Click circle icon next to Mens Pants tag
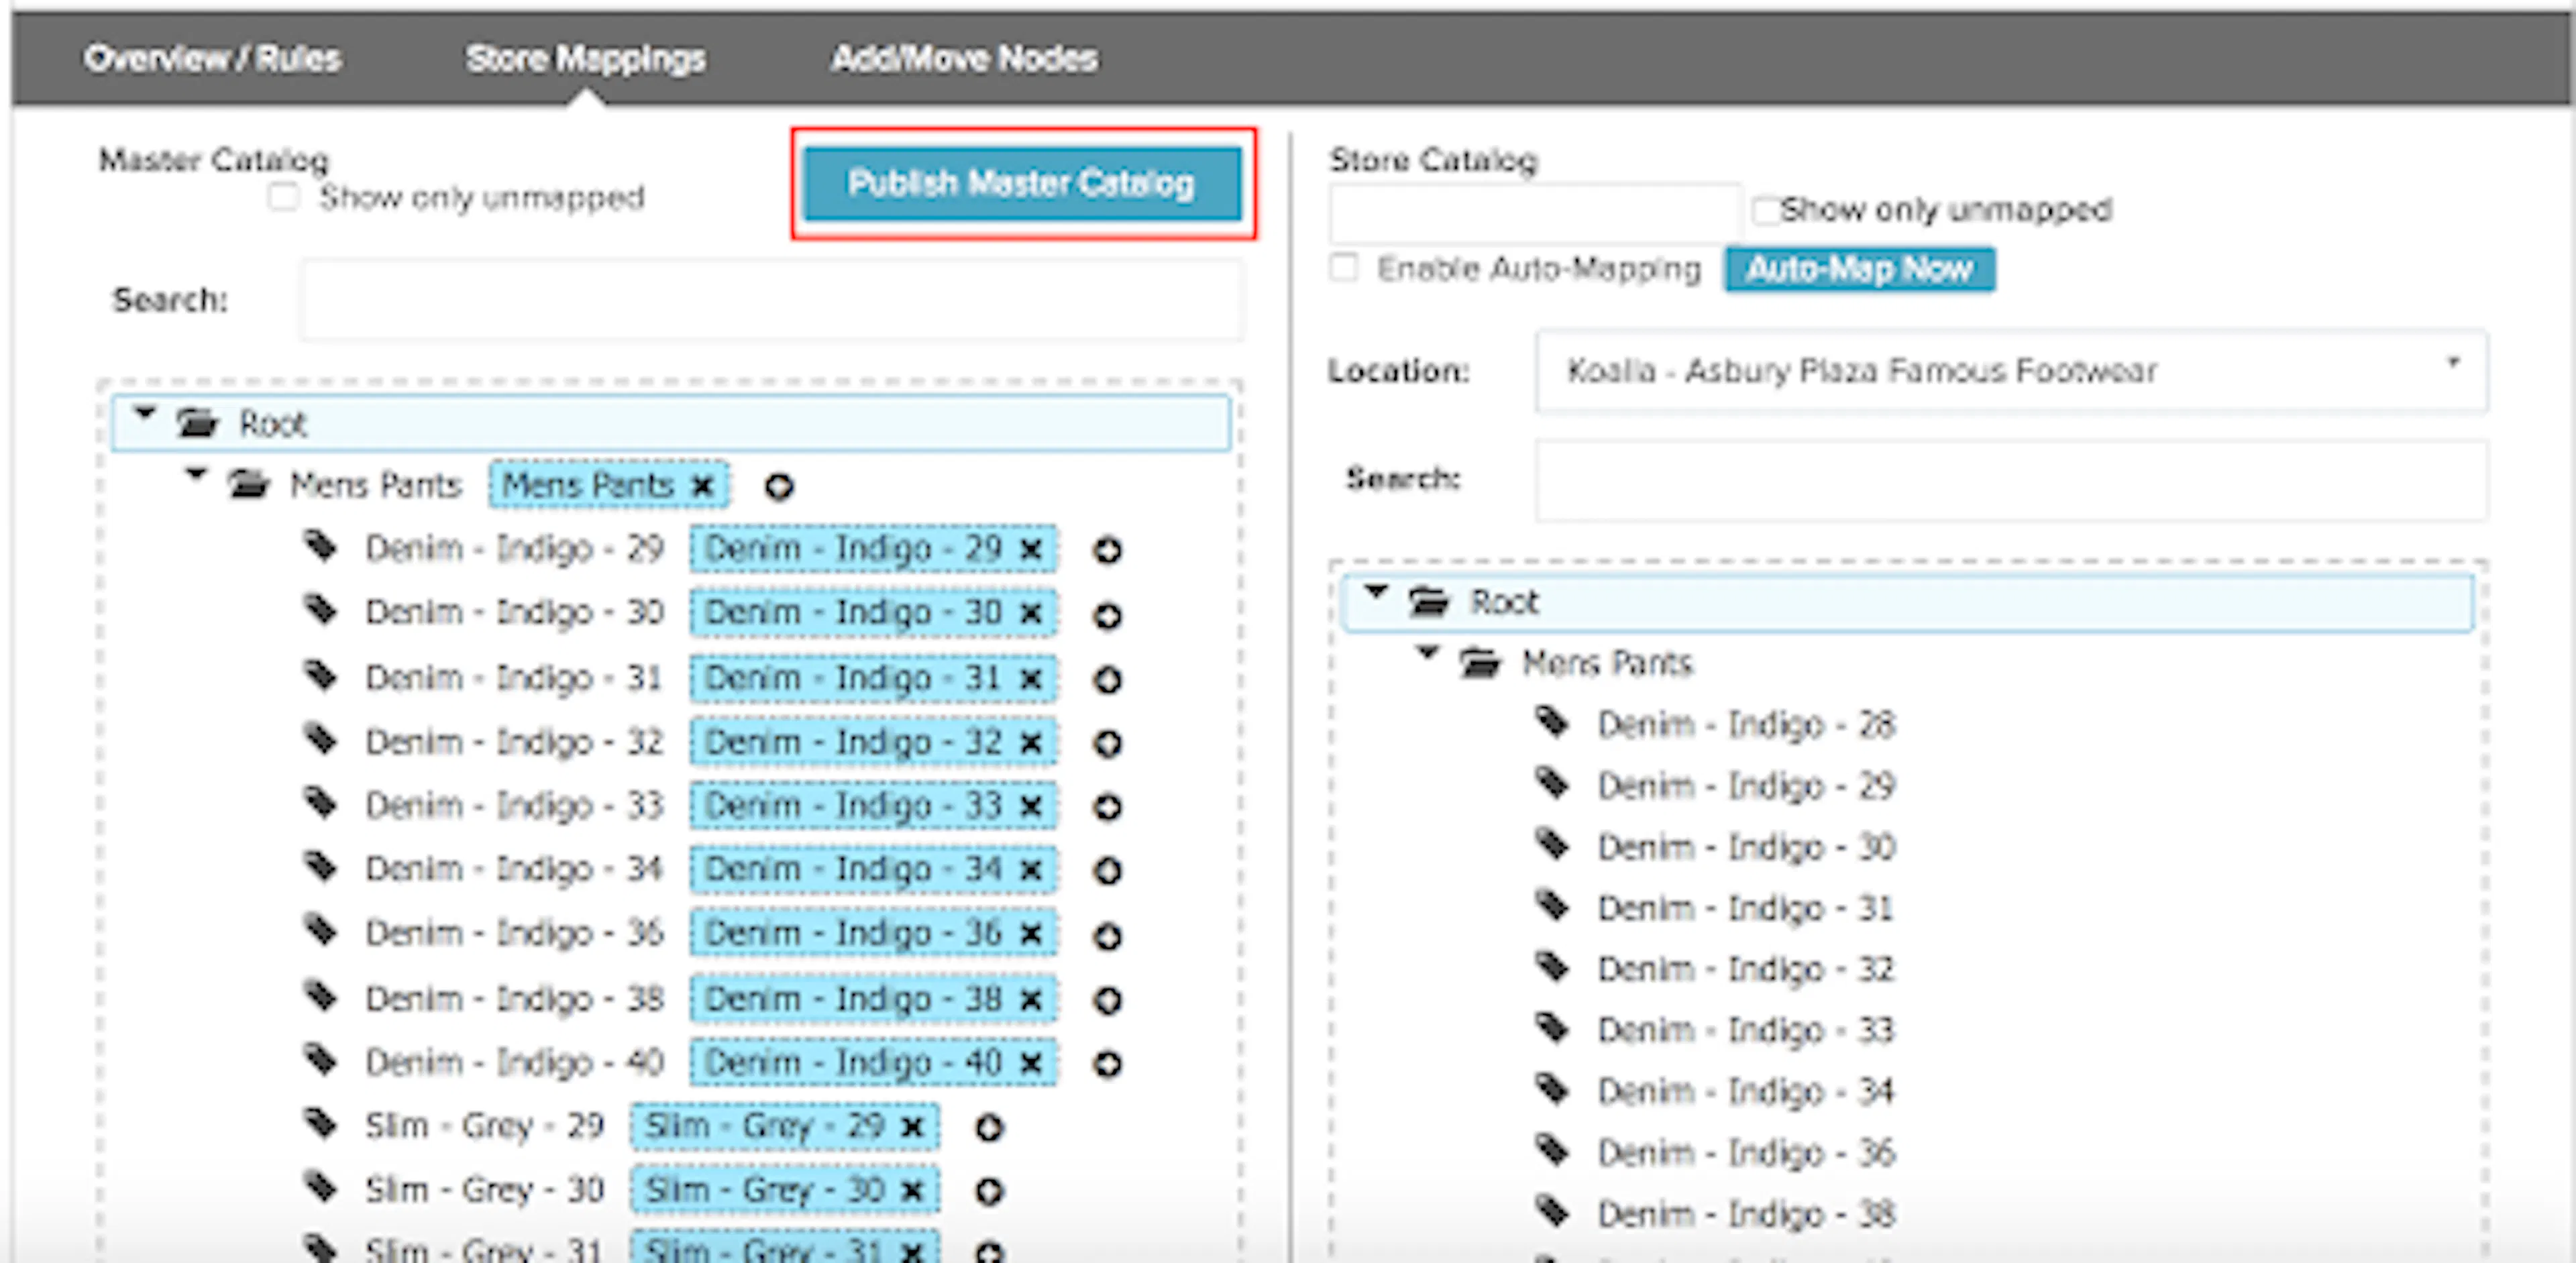2576x1263 pixels. point(779,487)
